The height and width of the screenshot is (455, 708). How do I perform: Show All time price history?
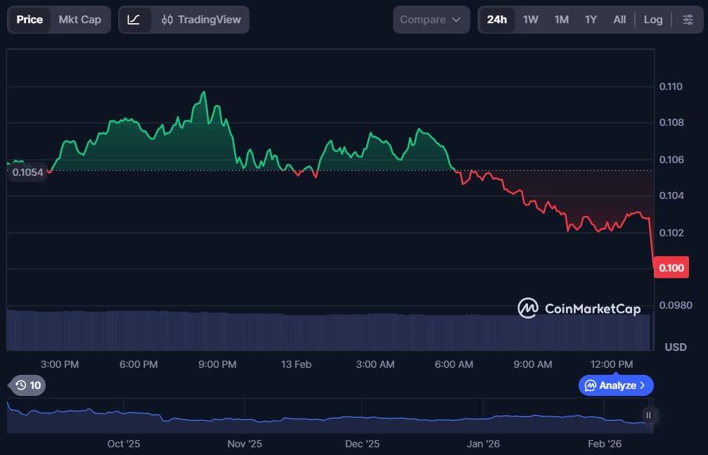pyautogui.click(x=619, y=20)
